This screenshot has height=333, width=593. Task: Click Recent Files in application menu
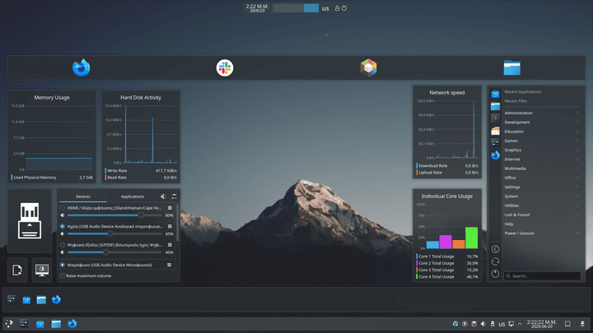coord(516,100)
